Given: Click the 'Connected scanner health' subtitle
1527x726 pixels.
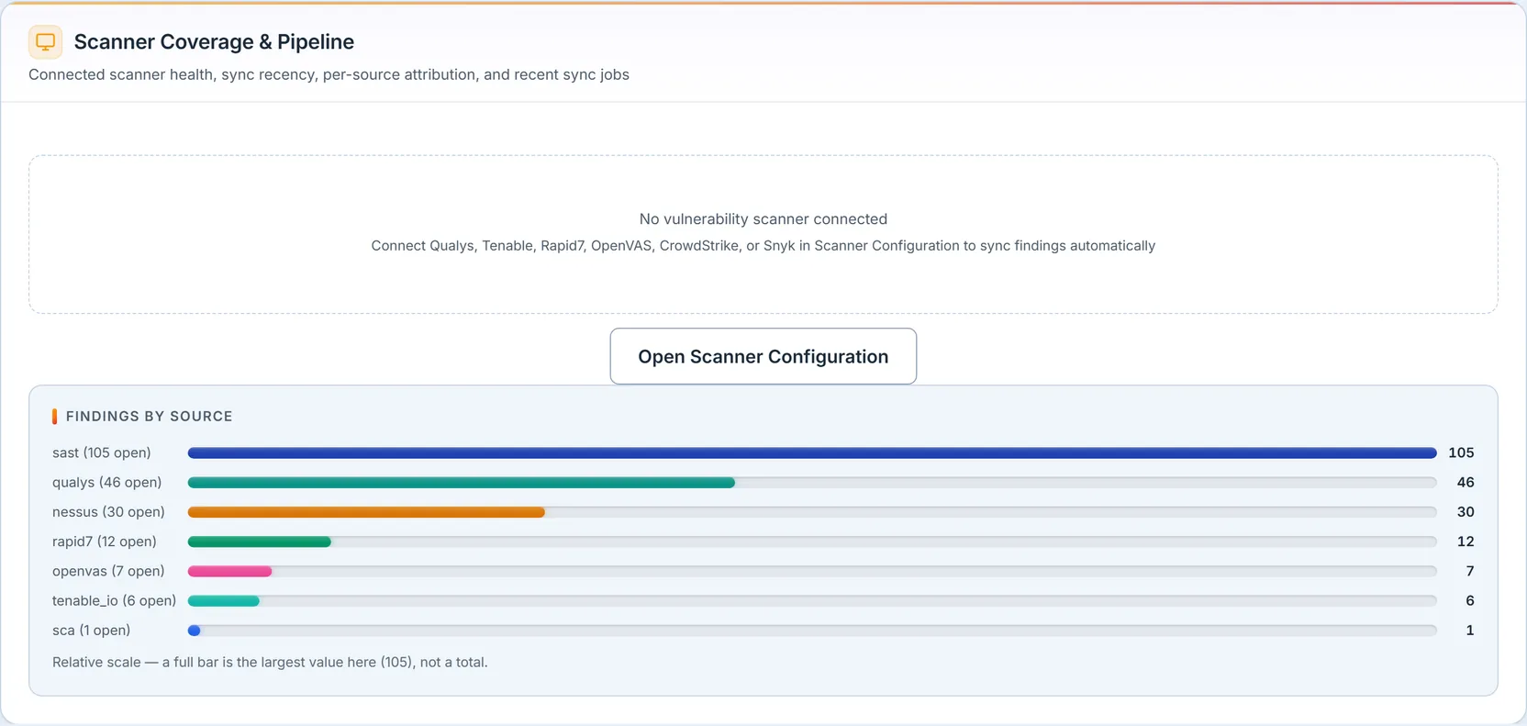Looking at the screenshot, I should (x=329, y=74).
